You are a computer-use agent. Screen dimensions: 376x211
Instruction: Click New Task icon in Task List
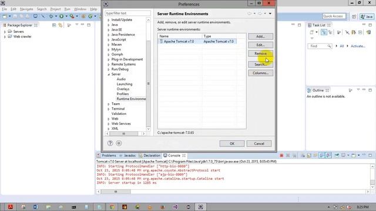coord(312,32)
